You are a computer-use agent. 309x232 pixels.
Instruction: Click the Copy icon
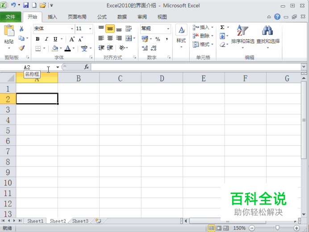point(21,38)
